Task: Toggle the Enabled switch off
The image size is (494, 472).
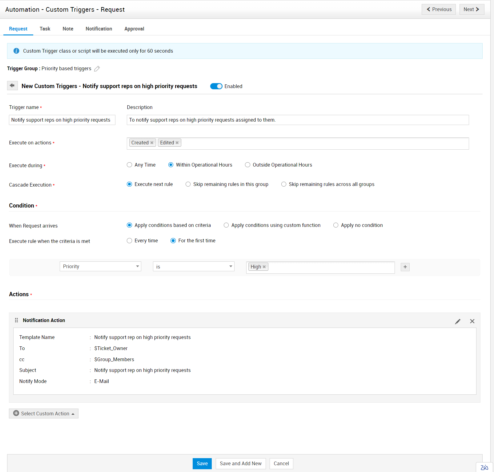Action: click(x=216, y=86)
